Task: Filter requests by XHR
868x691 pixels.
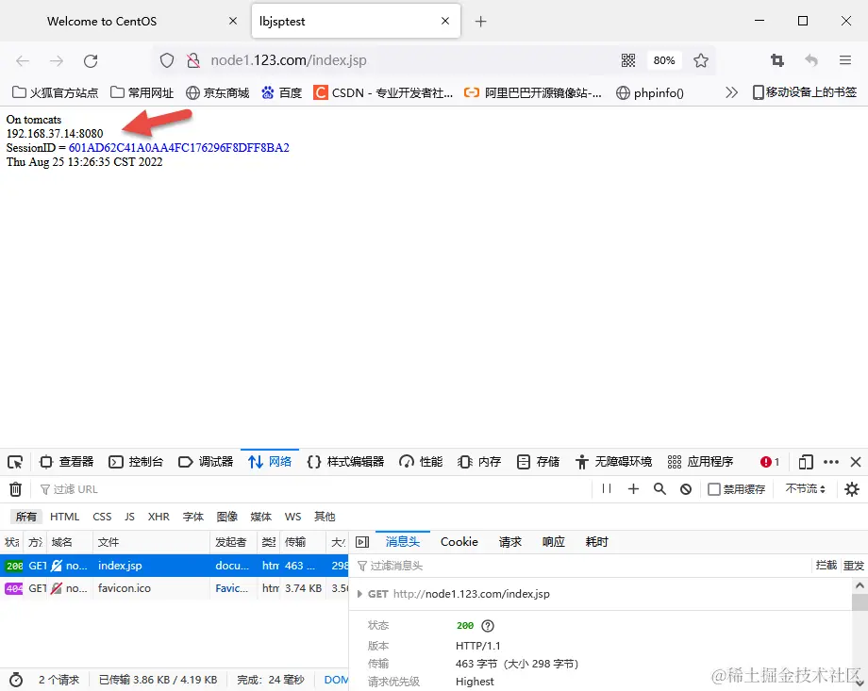Action: (159, 517)
